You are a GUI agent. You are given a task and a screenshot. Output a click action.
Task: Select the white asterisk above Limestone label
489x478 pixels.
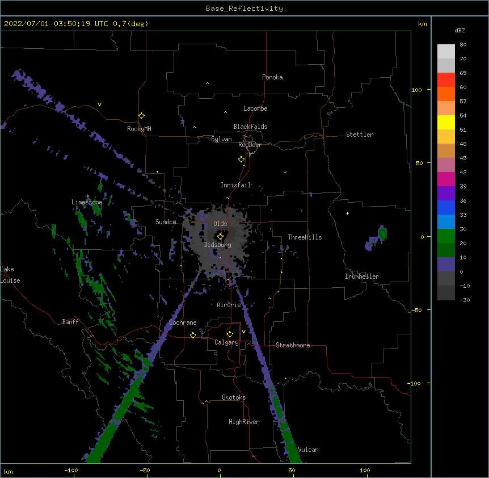point(87,196)
